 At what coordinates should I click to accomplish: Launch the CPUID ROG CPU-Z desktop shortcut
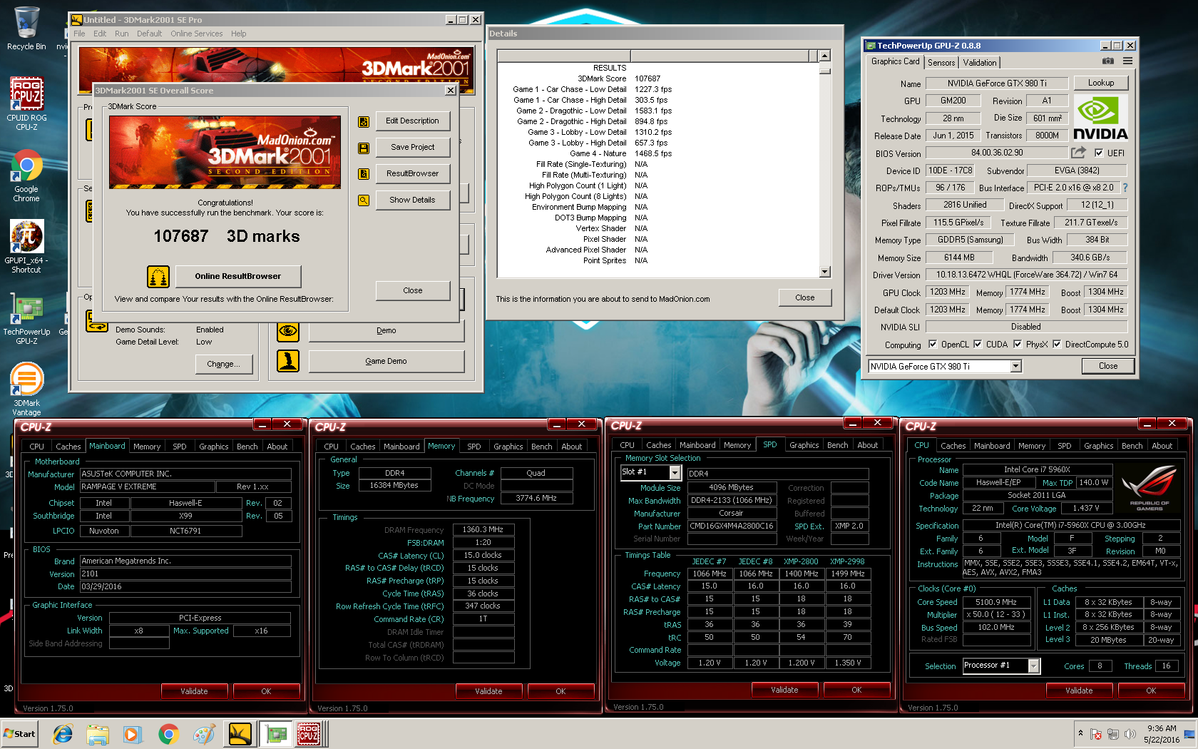pos(26,103)
